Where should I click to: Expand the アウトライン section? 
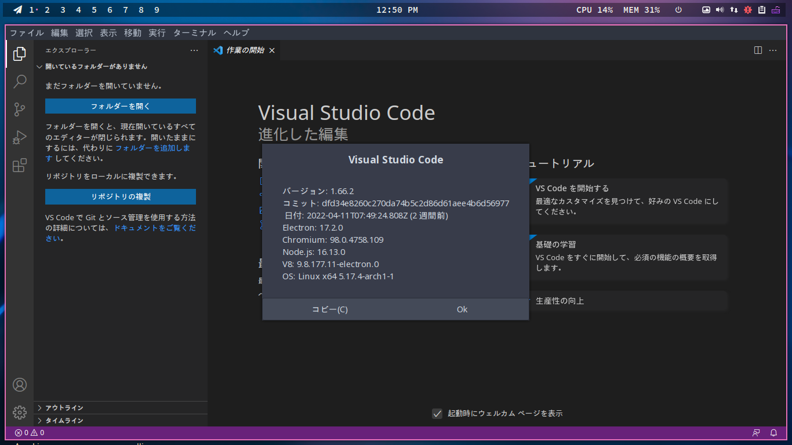[x=121, y=408]
